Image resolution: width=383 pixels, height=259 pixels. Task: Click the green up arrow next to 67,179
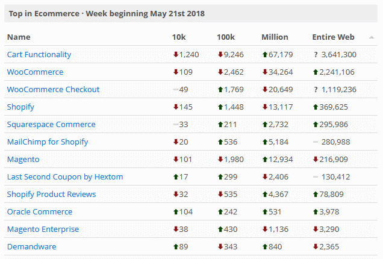[265, 54]
